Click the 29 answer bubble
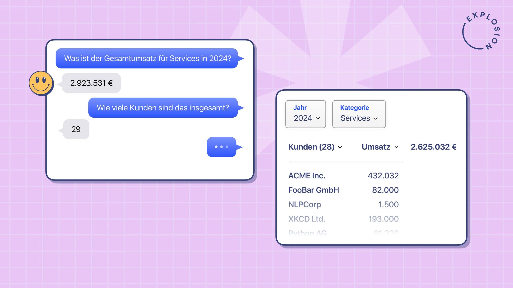 coord(76,129)
